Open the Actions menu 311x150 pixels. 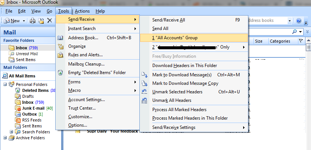82,11
